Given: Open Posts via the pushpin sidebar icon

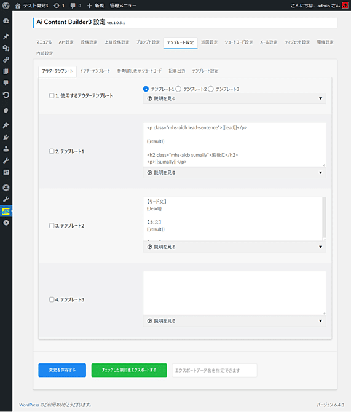Looking at the screenshot, I should click(x=6, y=36).
